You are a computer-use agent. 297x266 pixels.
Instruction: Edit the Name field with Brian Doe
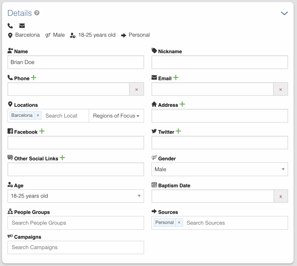pyautogui.click(x=76, y=62)
